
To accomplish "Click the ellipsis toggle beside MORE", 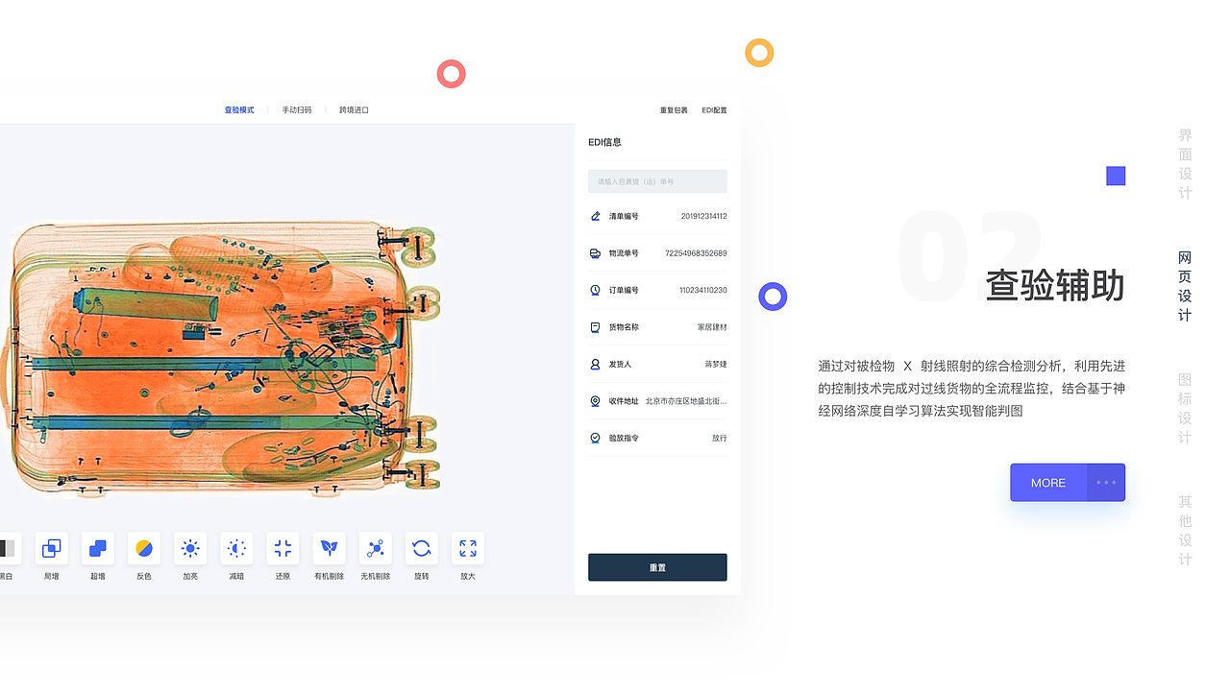I will point(1107,483).
